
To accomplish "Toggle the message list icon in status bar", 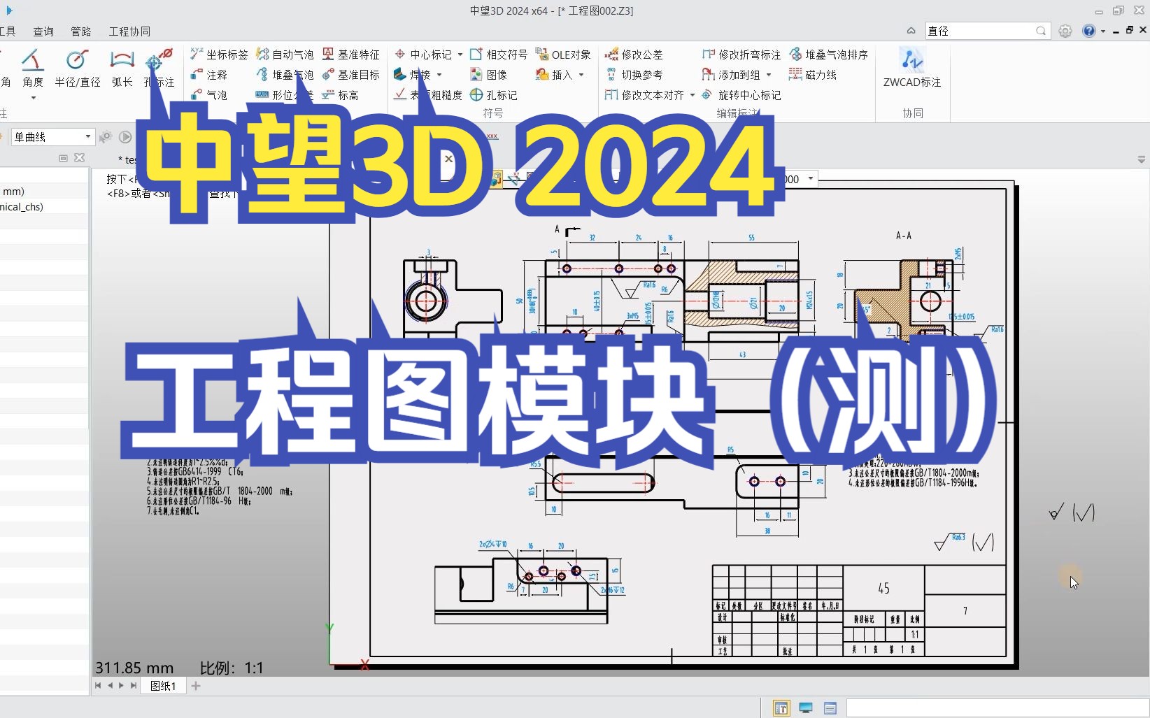I will (830, 708).
